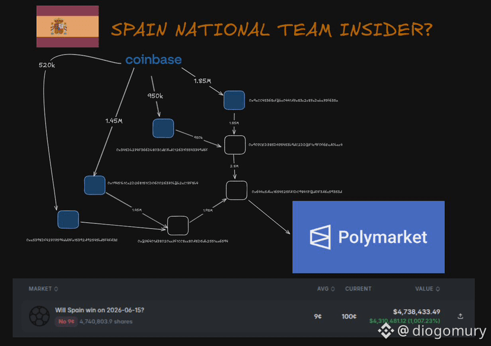Screen dimensions: 491x346
Task: Select blue wallet node above address 0x398D
Action: 163,128
